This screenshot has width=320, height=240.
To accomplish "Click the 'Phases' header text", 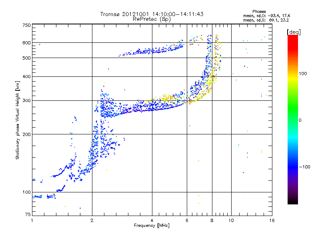I will [259, 12].
